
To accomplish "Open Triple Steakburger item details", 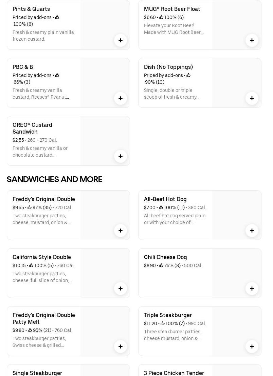I will (168, 315).
